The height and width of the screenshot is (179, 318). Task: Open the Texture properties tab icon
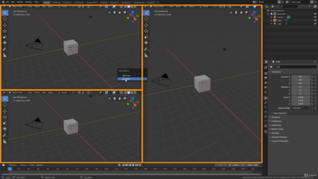pos(266,132)
